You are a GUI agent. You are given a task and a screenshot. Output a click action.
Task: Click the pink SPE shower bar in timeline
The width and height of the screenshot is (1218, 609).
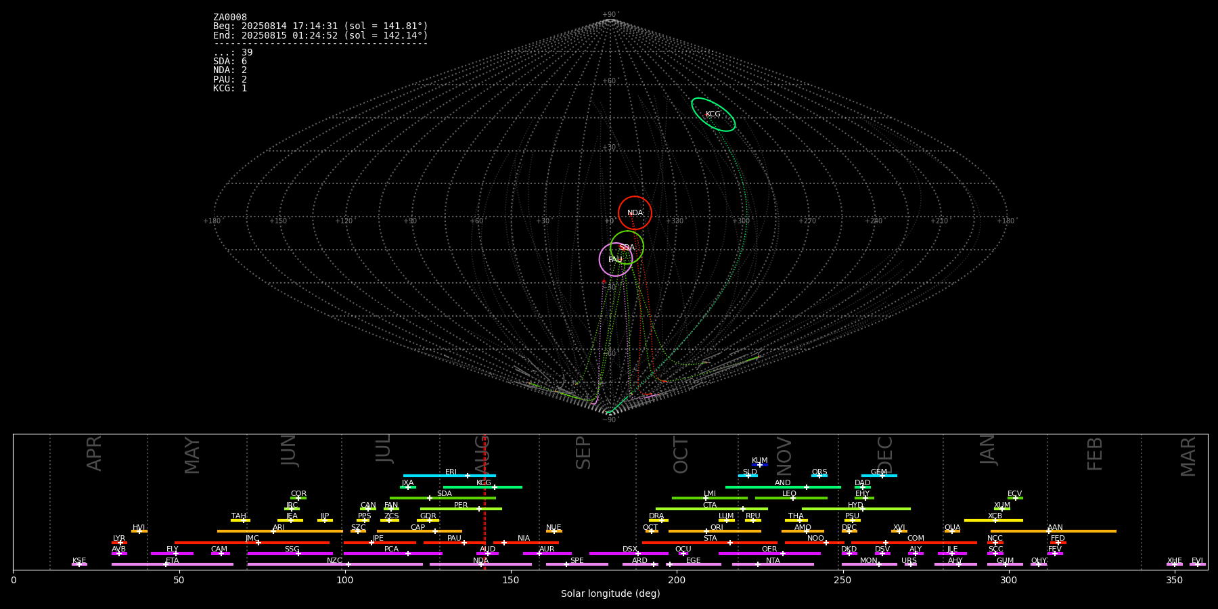[577, 564]
